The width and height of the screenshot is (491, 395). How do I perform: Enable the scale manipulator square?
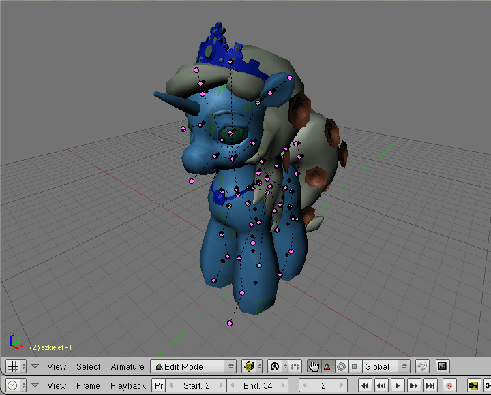(354, 366)
